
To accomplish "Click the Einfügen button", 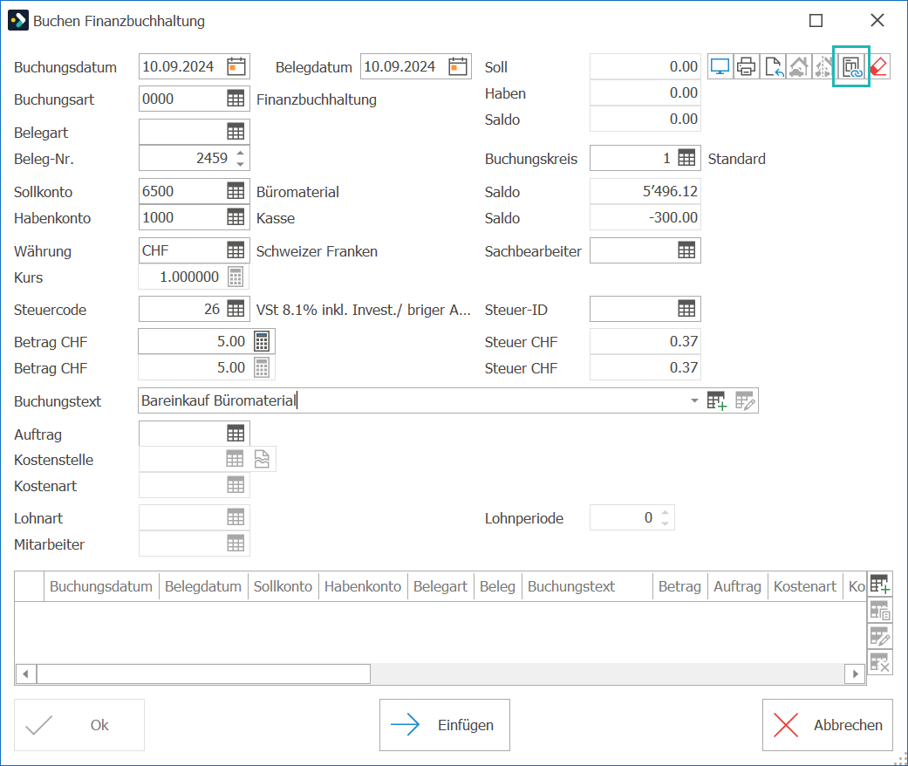I will click(x=445, y=725).
